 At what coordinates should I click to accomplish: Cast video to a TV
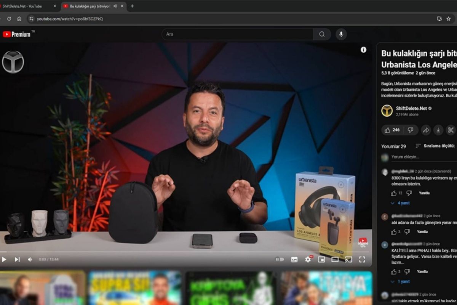click(348, 259)
